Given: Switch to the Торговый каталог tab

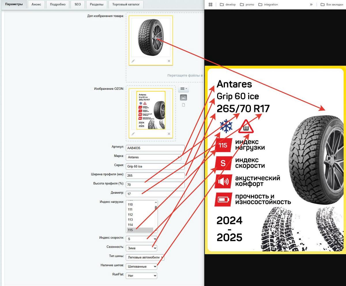Looking at the screenshot, I should coord(126,4).
